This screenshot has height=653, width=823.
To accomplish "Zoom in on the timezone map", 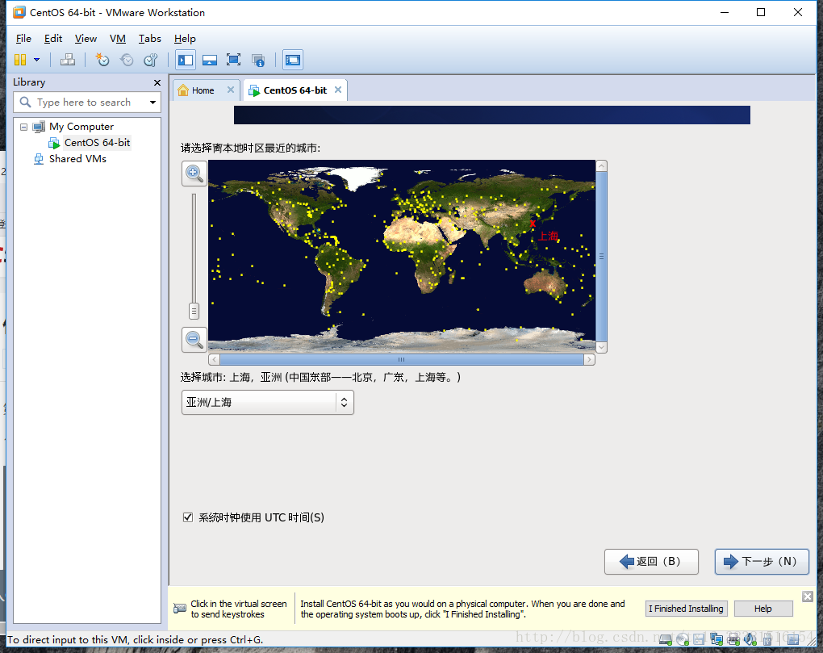I will [194, 173].
